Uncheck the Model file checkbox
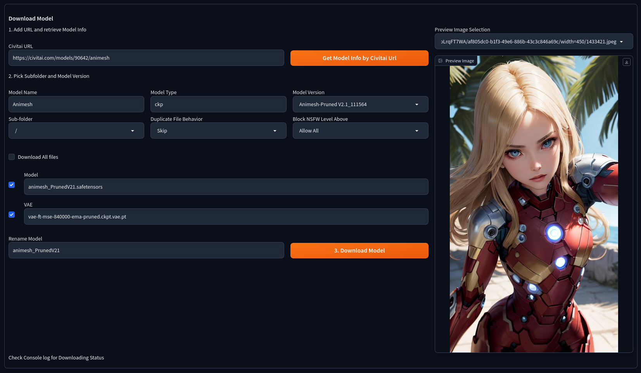Viewport: 641px width, 373px height. pos(12,185)
